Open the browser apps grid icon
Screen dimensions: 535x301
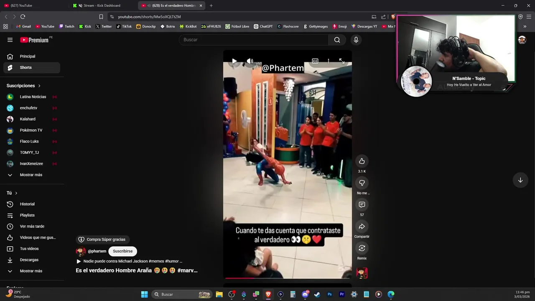coord(5,26)
